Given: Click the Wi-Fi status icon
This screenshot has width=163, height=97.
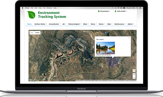Looking at the screenshot, I should [x=118, y=8].
